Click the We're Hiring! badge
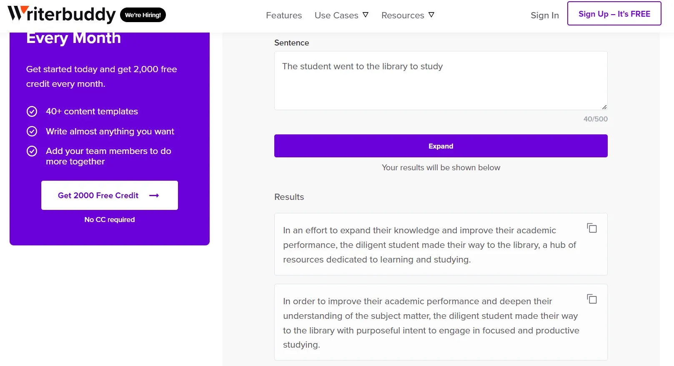This screenshot has width=674, height=366. point(143,15)
